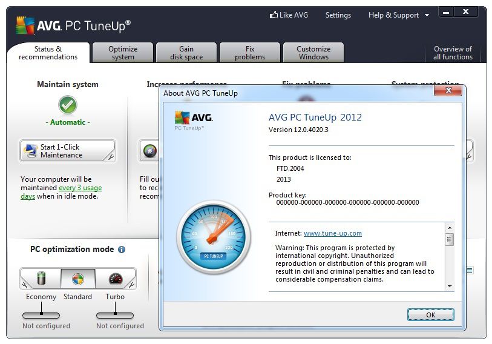Minimize the AVG PC TuneUp window
Screen dimensions: 492x344
pyautogui.click(x=446, y=13)
